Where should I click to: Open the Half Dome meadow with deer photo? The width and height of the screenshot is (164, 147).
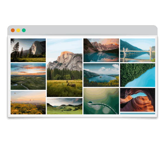(65, 68)
